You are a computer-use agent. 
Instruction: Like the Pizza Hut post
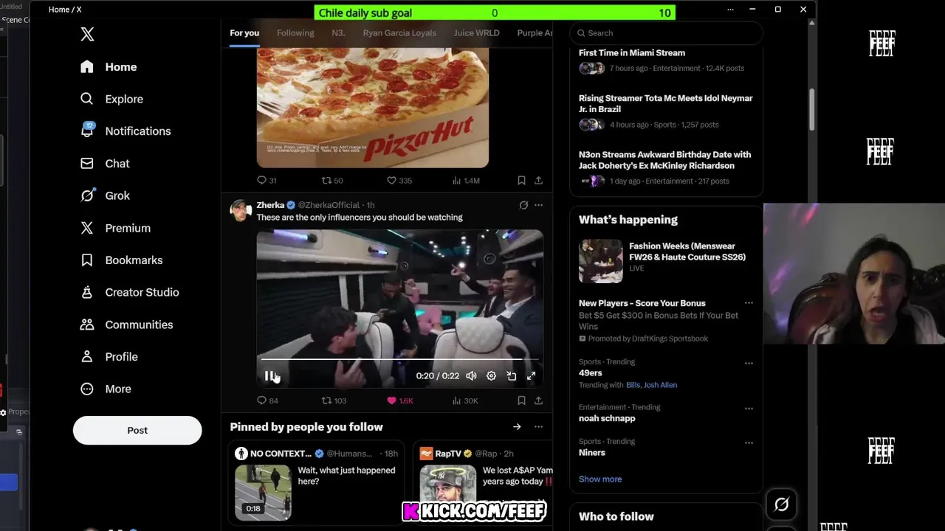tap(399, 181)
